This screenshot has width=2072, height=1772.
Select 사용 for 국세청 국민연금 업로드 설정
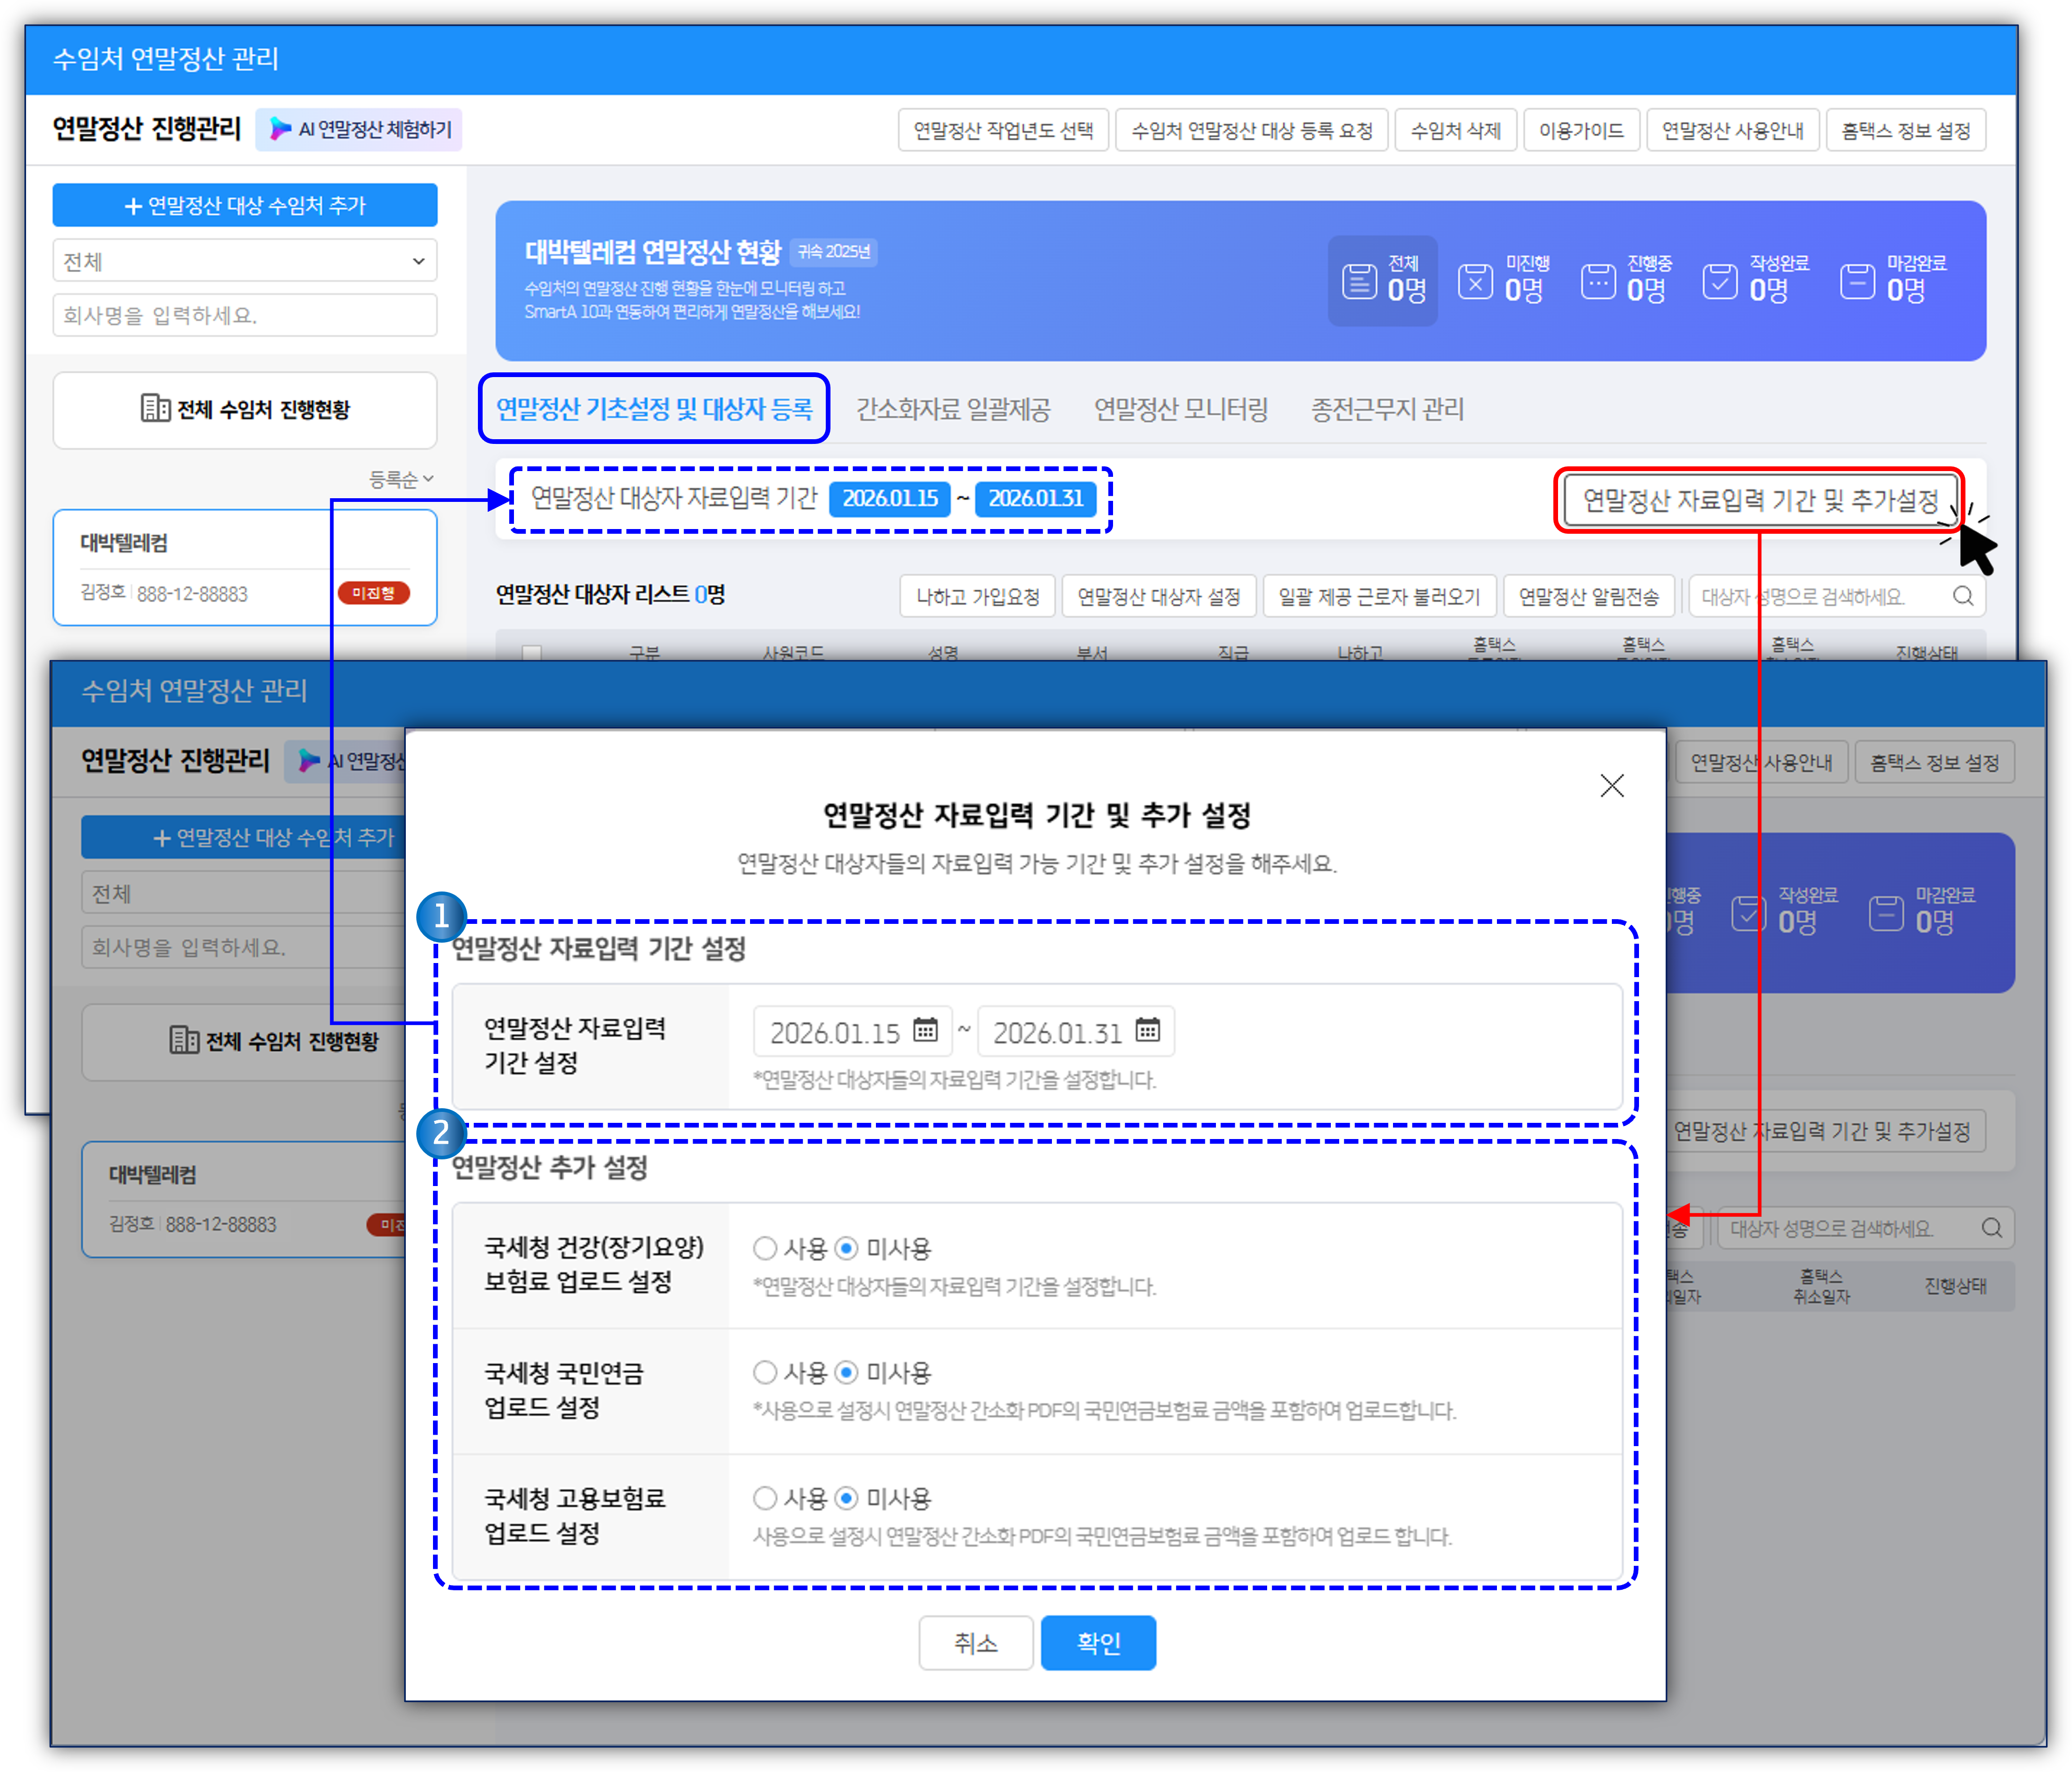tap(765, 1373)
